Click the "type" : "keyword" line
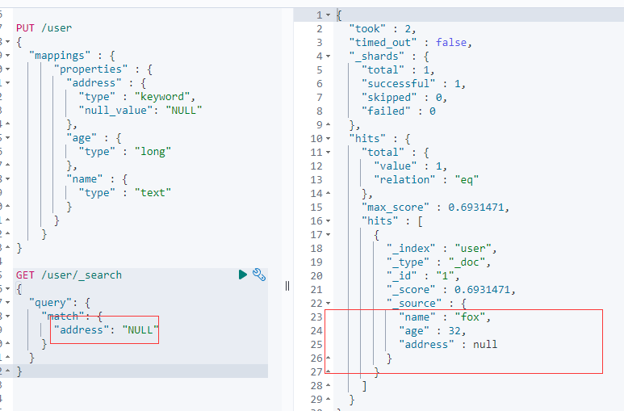Image resolution: width=624 pixels, height=411 pixels. [137, 96]
